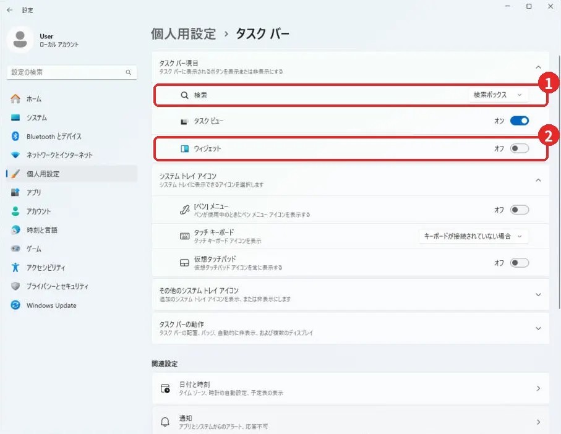561x434 pixels.
Task: Click the Bluetooth icon in sidebar
Action: point(15,136)
